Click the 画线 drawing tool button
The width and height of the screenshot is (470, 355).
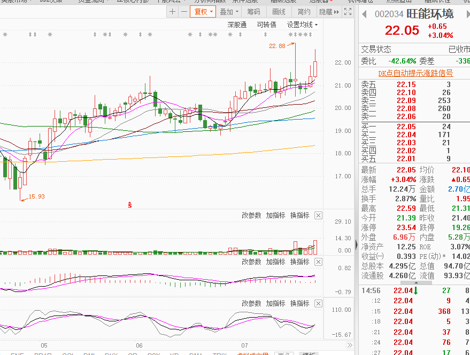pos(279,12)
